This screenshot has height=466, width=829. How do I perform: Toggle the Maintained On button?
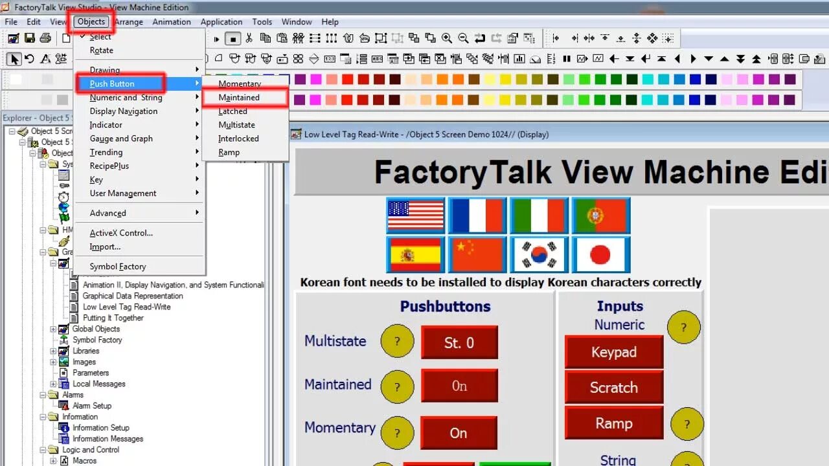pos(459,386)
